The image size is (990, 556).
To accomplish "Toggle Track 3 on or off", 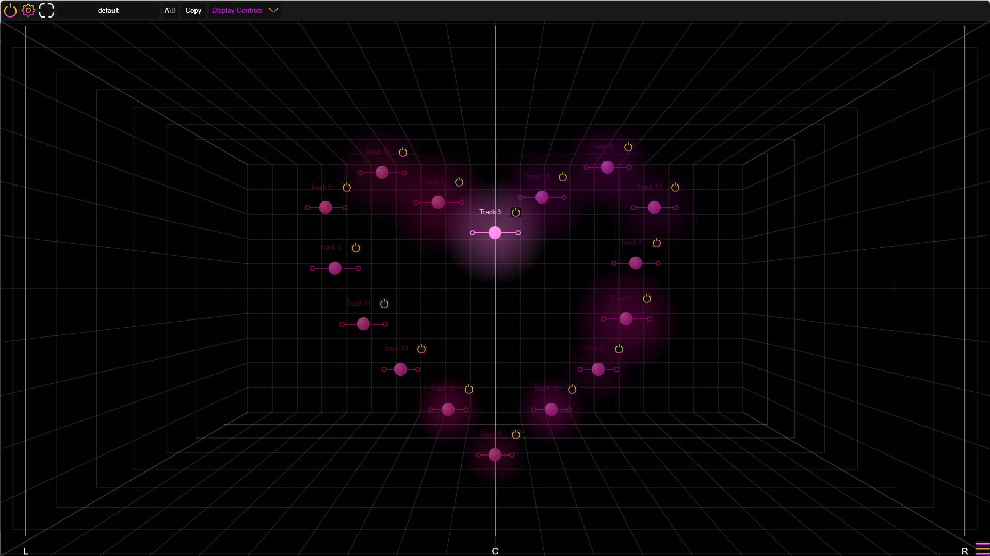I will (515, 212).
